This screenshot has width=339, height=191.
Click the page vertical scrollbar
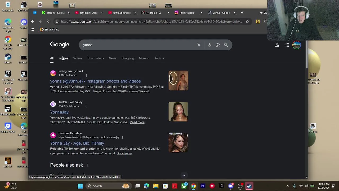point(306,54)
